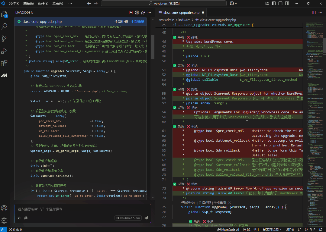Viewport: 326px width, 232px height.
Task: Open the includes breadcrumb
Action: (x=184, y=20)
